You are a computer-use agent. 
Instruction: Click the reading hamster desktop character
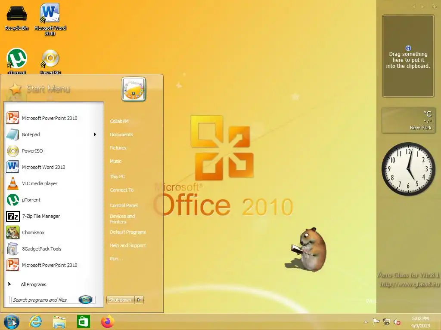click(307, 250)
